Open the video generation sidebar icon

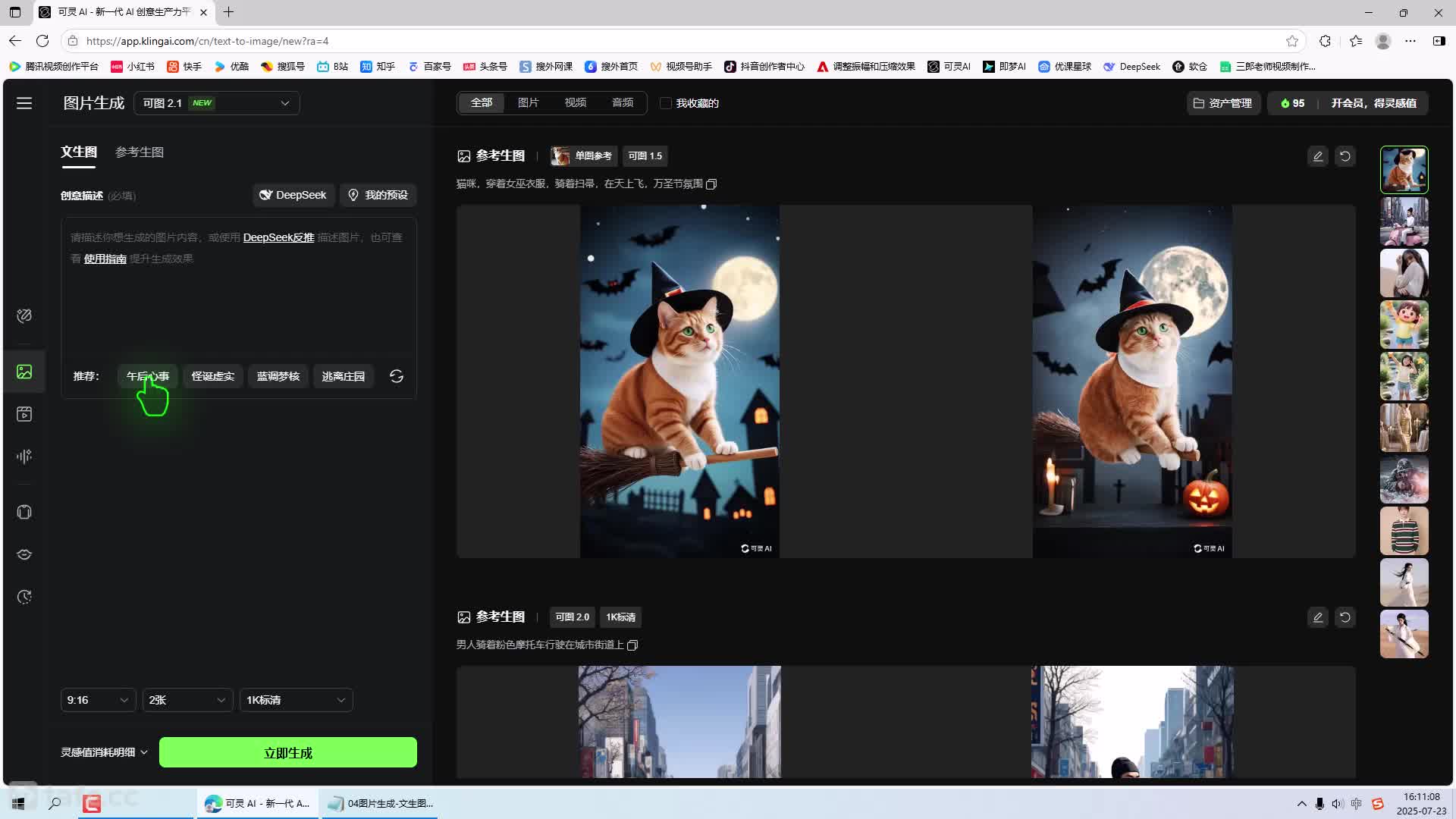24,414
